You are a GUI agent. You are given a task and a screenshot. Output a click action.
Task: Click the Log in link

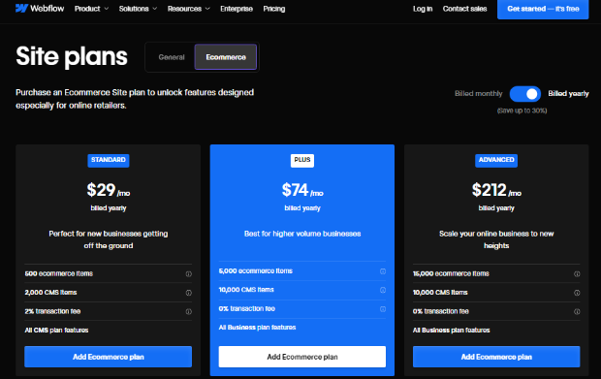[x=423, y=9]
